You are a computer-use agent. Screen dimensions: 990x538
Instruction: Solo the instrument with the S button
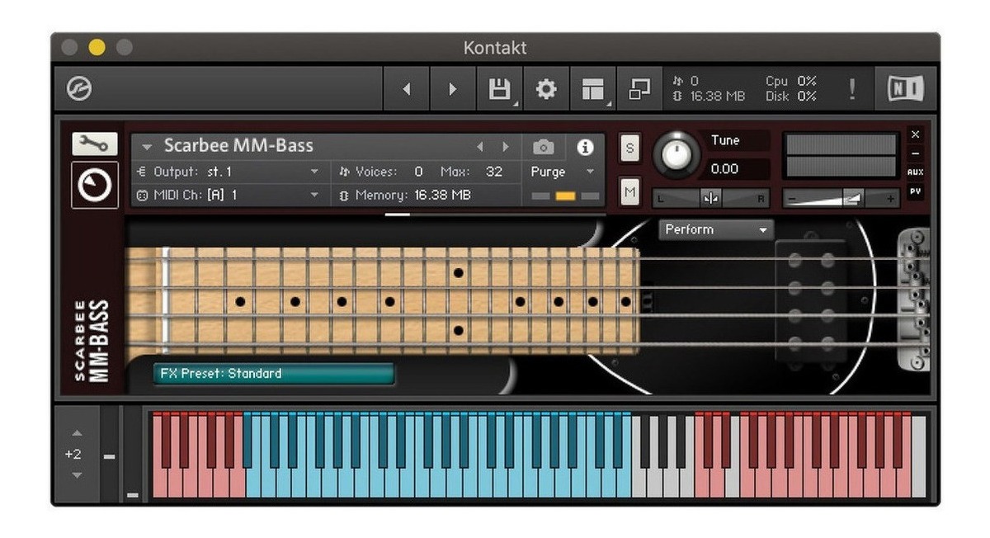pyautogui.click(x=630, y=149)
